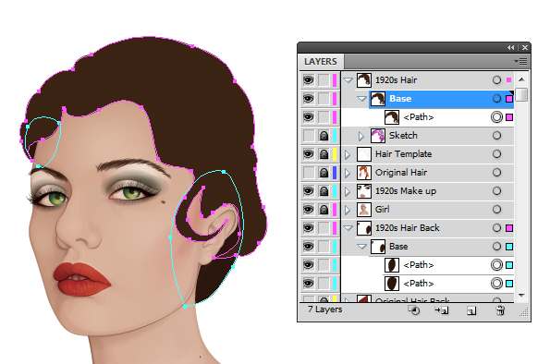Image resolution: width=550 pixels, height=364 pixels.
Task: Click the blue color bar of Original Hair
Action: pyautogui.click(x=335, y=173)
